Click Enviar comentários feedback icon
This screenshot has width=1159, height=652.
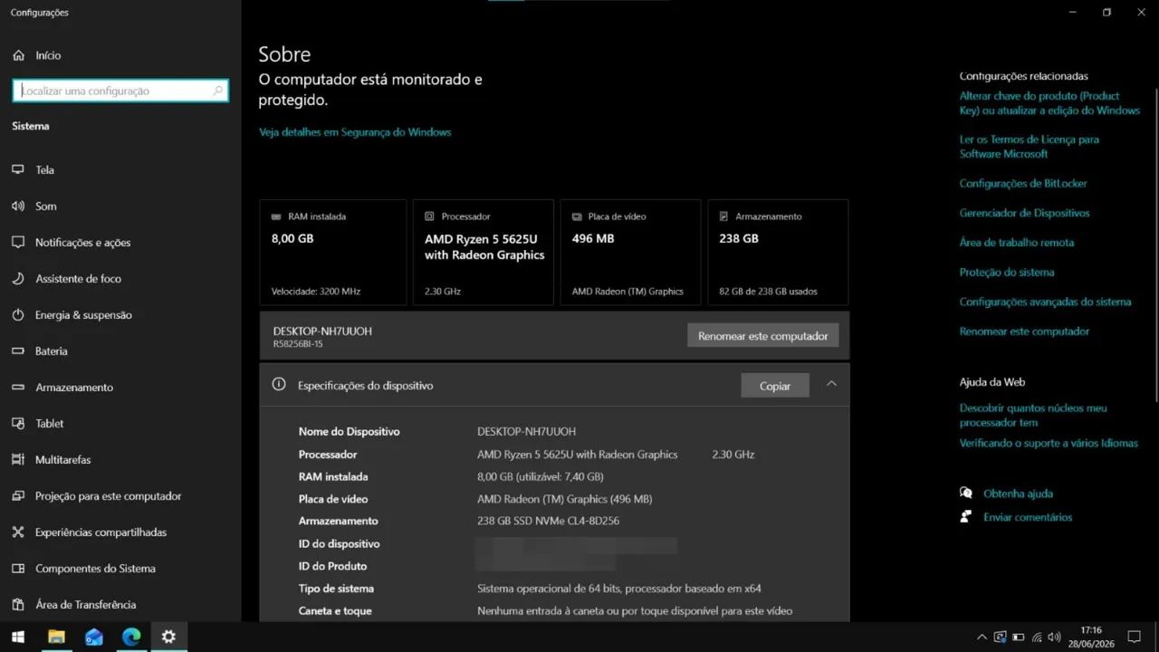point(966,517)
